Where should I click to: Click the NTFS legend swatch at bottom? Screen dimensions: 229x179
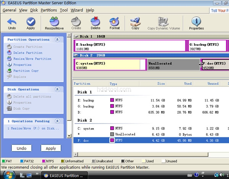(x=44, y=161)
